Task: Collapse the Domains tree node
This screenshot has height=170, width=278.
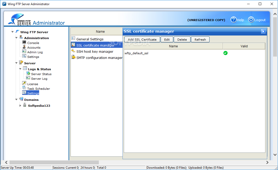Action: pyautogui.click(x=16, y=100)
